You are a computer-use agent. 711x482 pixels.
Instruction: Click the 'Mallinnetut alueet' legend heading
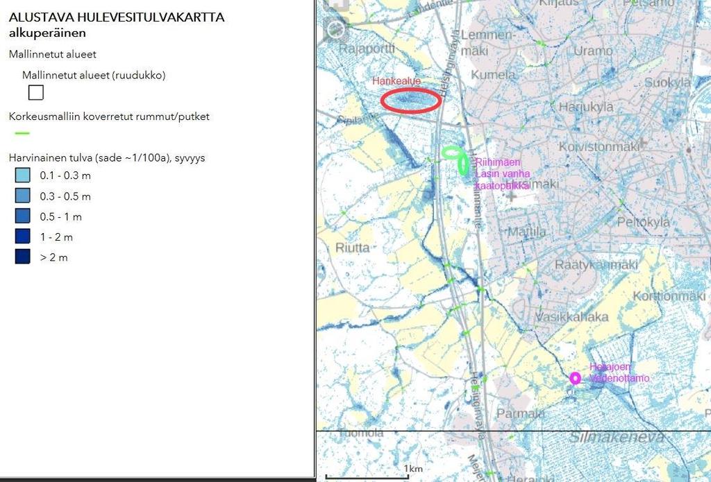pyautogui.click(x=53, y=54)
